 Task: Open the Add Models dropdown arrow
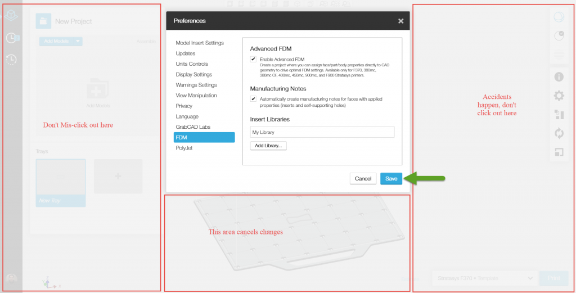coord(78,41)
